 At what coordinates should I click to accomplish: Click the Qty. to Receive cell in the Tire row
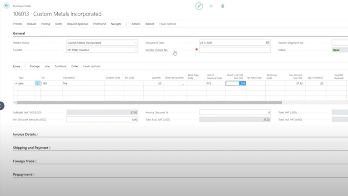click(x=315, y=83)
